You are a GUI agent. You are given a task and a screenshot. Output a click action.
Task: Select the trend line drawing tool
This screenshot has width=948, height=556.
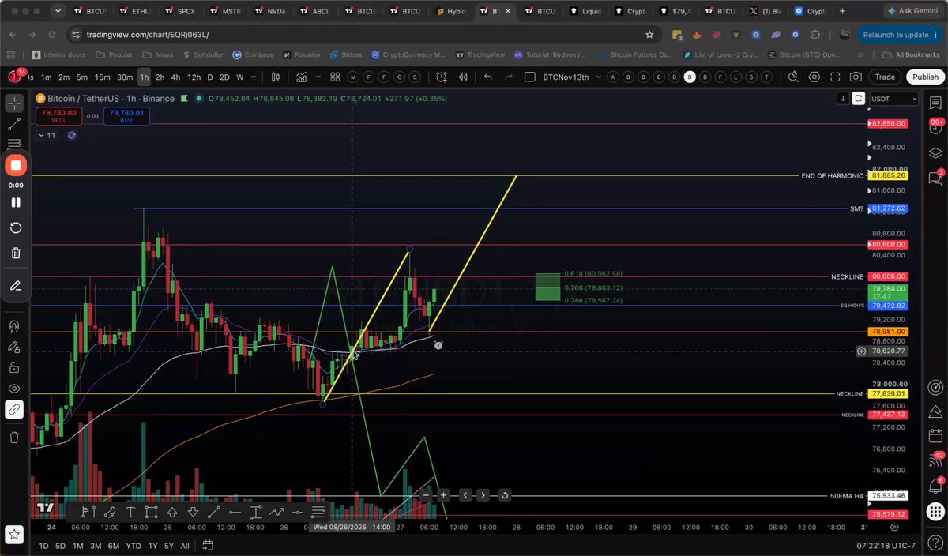[15, 124]
